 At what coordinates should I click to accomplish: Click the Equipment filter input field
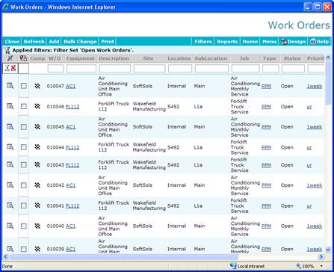(81, 68)
